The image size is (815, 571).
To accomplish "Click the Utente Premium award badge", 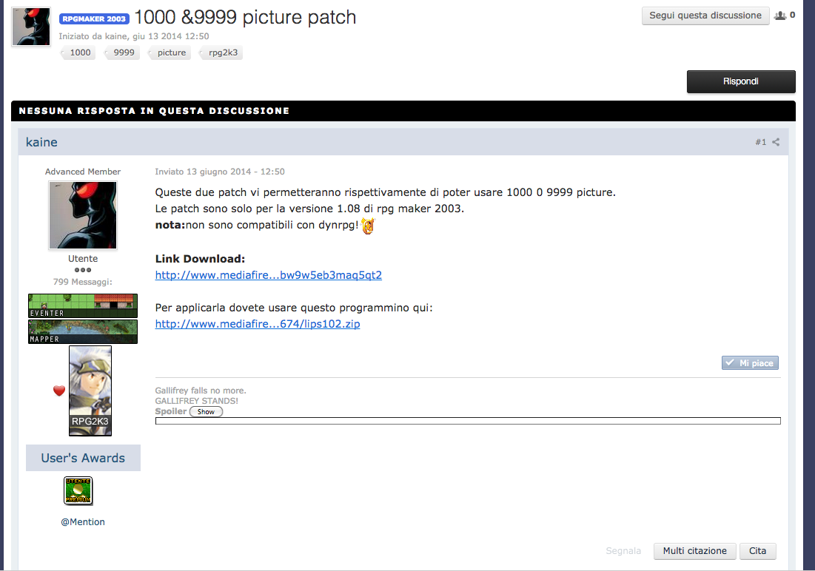I will [x=78, y=491].
